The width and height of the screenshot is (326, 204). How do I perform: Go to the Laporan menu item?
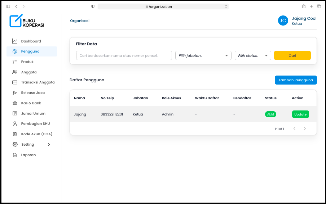coord(28,155)
